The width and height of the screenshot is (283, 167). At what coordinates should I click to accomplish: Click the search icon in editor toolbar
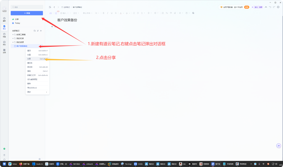193,13
